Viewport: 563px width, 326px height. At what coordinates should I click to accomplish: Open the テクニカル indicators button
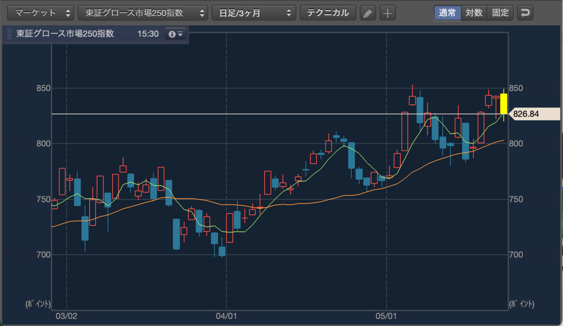click(328, 13)
